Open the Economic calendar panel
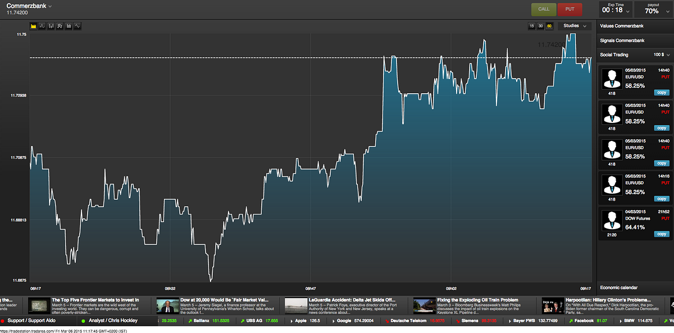 (x=635, y=288)
